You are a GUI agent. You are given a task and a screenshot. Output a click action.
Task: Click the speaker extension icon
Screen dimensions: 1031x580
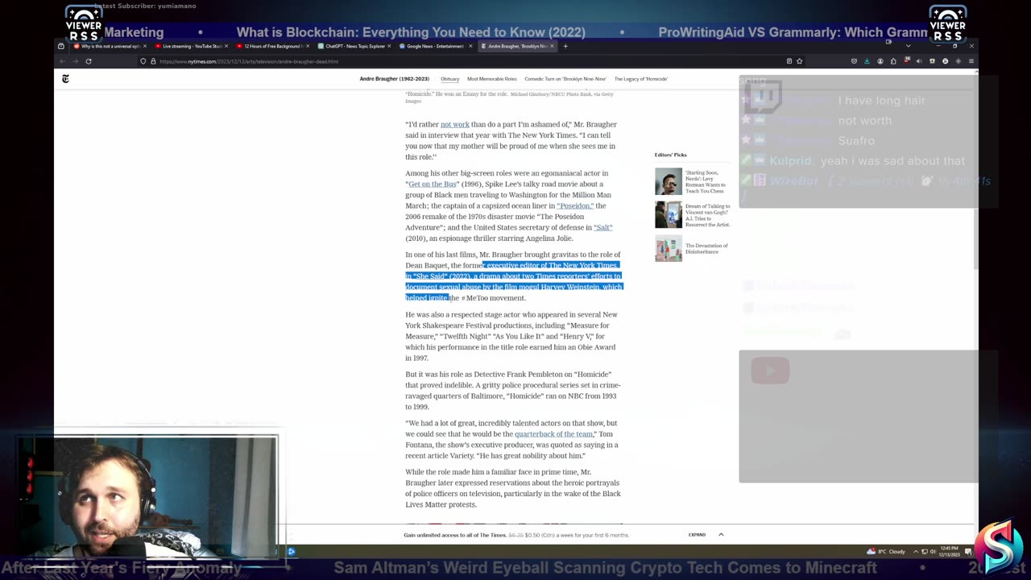919,61
